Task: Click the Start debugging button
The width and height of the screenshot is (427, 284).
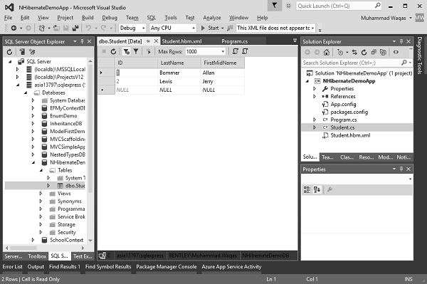Action: (x=211, y=28)
